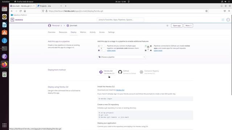Open Terminal from the dock
Viewport: 232px width, 130px height.
(x=4, y=48)
